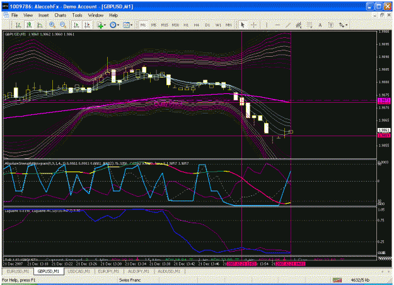The image size is (394, 285).
Task: Click the 1.9973 magenta price label
Action: coord(384,100)
